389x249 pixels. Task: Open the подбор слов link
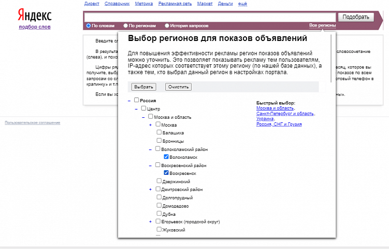click(35, 27)
